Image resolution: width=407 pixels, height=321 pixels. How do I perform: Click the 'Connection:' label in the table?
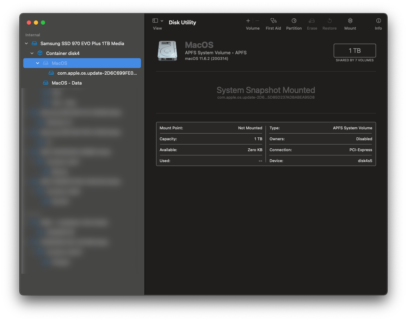(x=280, y=150)
